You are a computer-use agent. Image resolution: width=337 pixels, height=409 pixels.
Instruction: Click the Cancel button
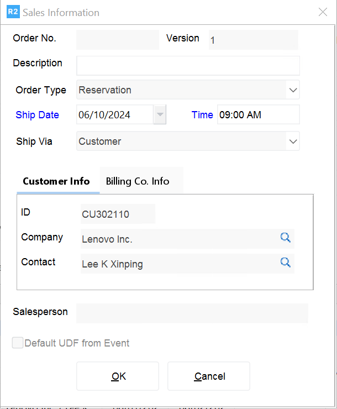tap(209, 376)
